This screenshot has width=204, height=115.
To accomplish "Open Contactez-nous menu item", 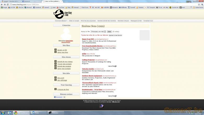I will coord(148,21).
